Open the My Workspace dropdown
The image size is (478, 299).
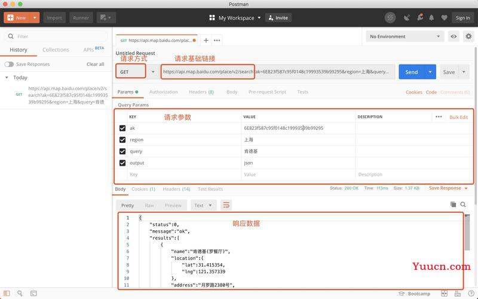tap(240, 18)
